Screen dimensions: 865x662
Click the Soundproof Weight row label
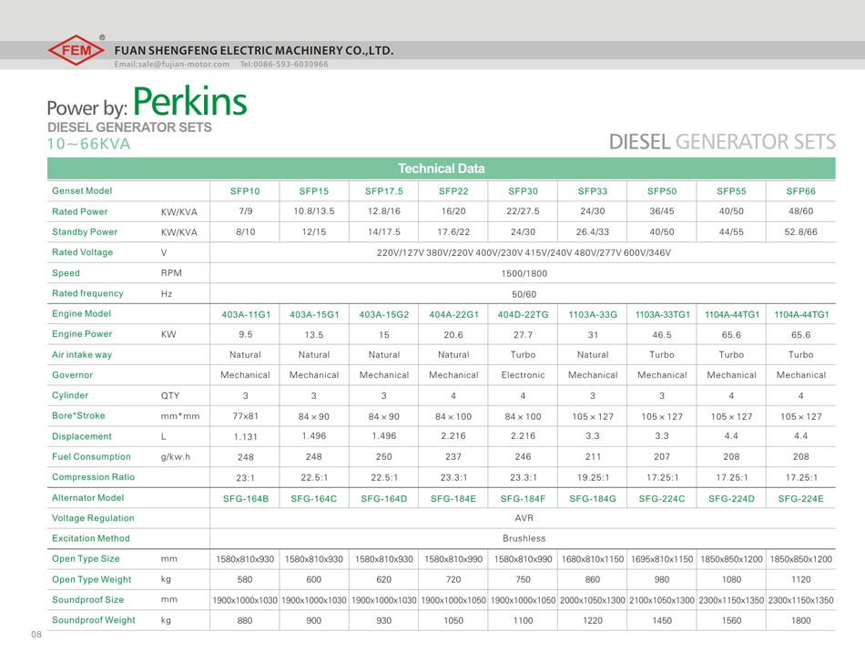coord(94,620)
